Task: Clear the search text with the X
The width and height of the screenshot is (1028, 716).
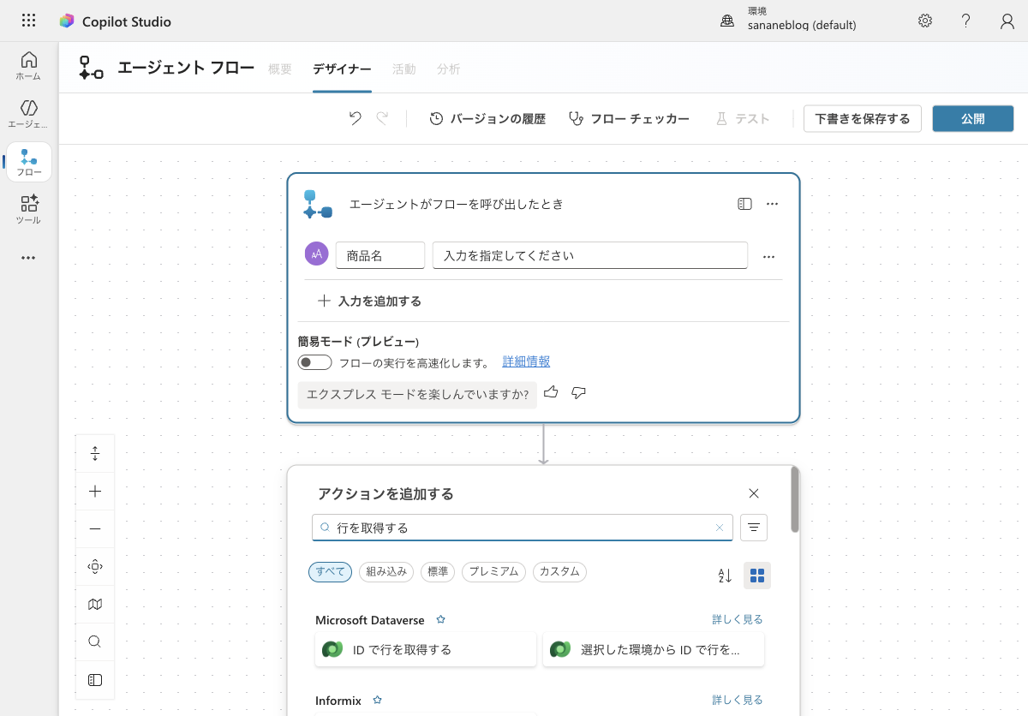Action: (x=720, y=528)
